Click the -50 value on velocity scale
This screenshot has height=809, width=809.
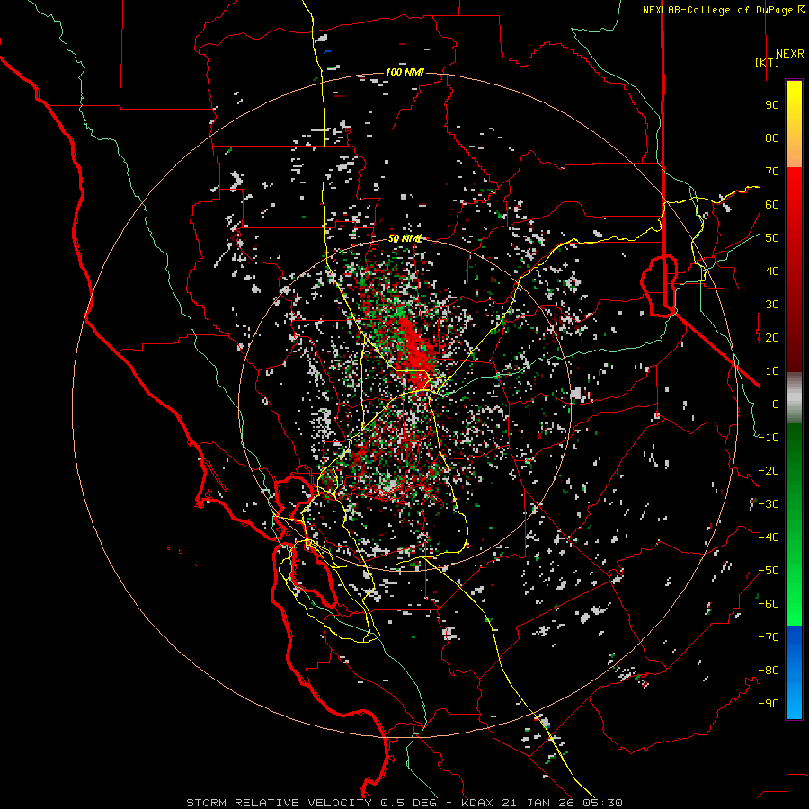click(x=769, y=571)
